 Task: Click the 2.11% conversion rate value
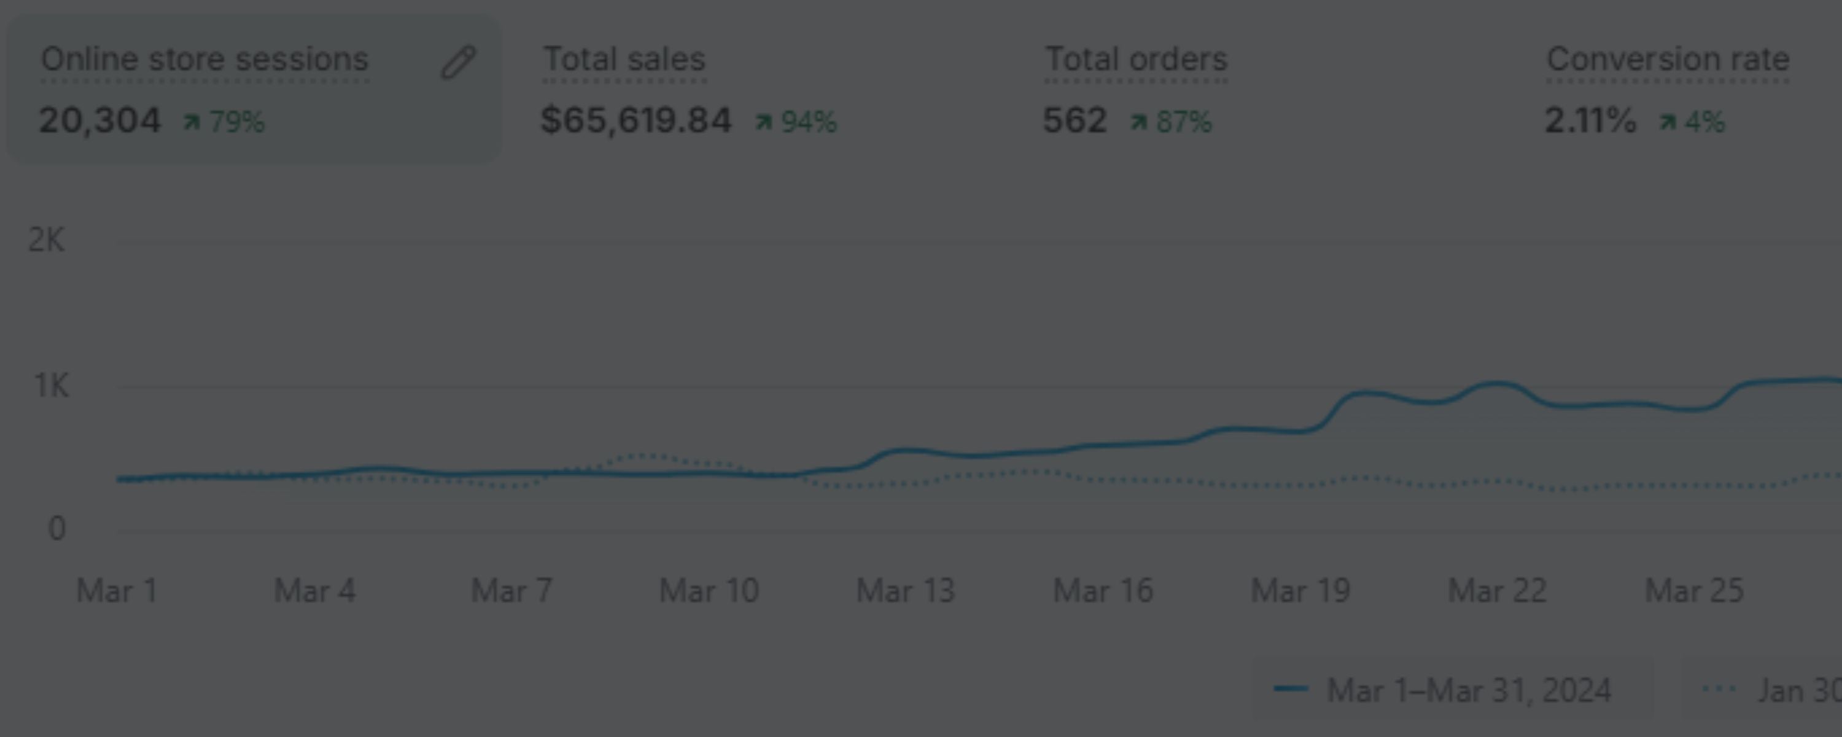(1590, 120)
